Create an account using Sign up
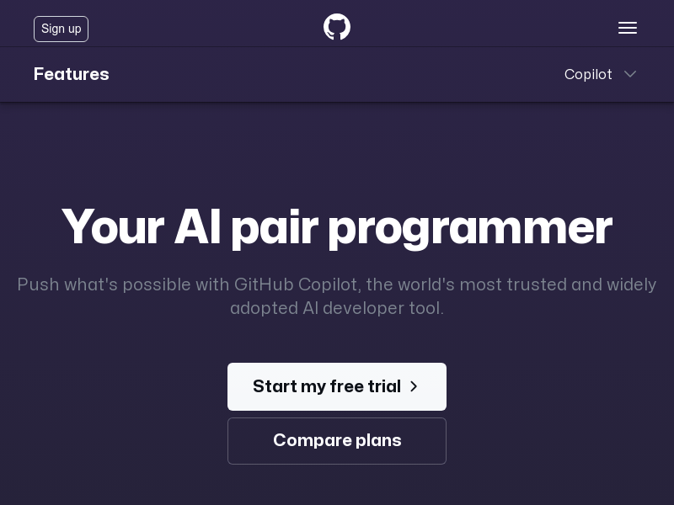Image resolution: width=674 pixels, height=505 pixels. [61, 29]
